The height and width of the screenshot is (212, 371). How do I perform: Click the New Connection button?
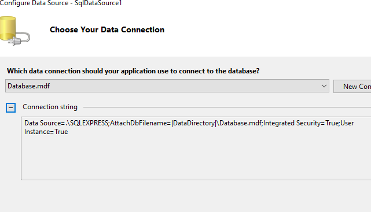tap(352, 87)
